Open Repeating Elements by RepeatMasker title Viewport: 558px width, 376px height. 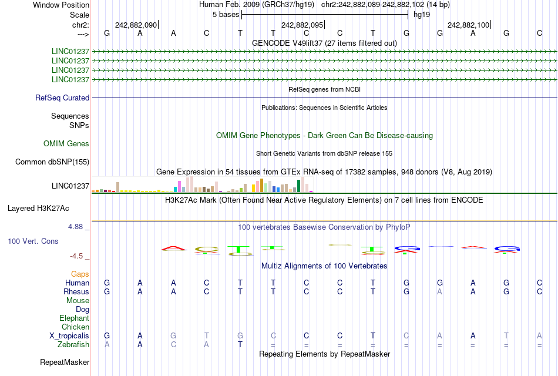click(324, 354)
